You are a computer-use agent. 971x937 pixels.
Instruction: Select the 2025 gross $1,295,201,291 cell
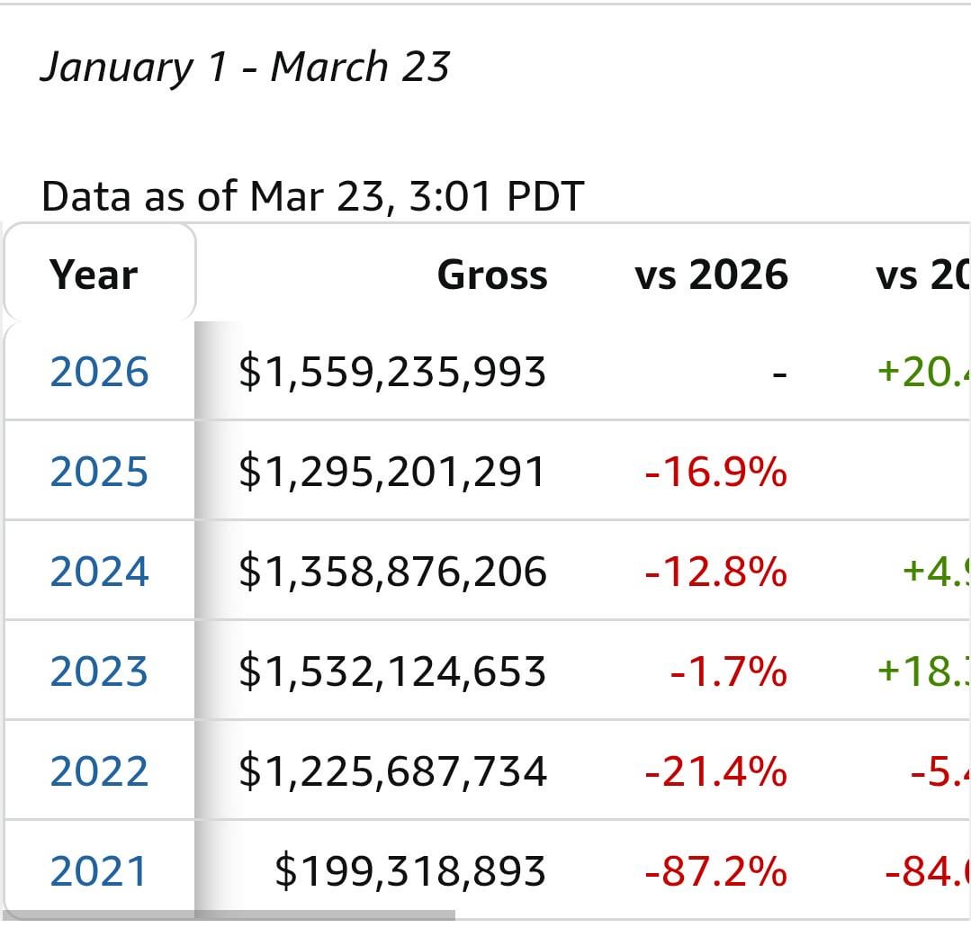click(x=392, y=472)
